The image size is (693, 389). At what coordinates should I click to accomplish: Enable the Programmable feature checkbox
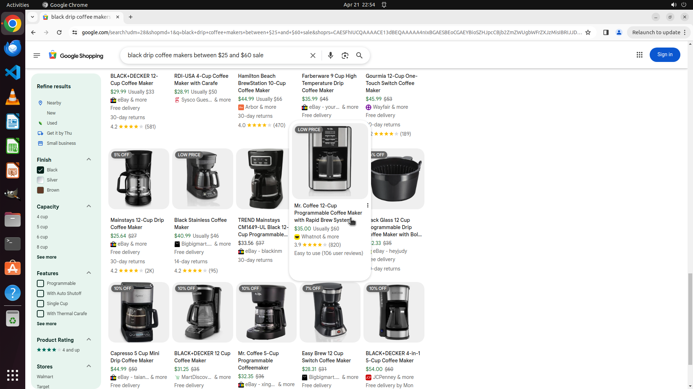point(40,283)
